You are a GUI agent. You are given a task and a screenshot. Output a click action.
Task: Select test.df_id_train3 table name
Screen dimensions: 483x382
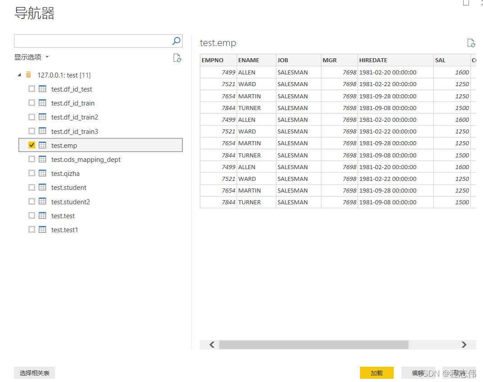(74, 132)
